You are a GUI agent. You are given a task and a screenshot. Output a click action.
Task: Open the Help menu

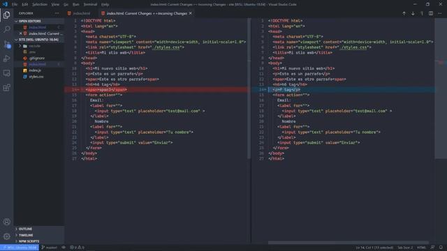tap(105, 5)
